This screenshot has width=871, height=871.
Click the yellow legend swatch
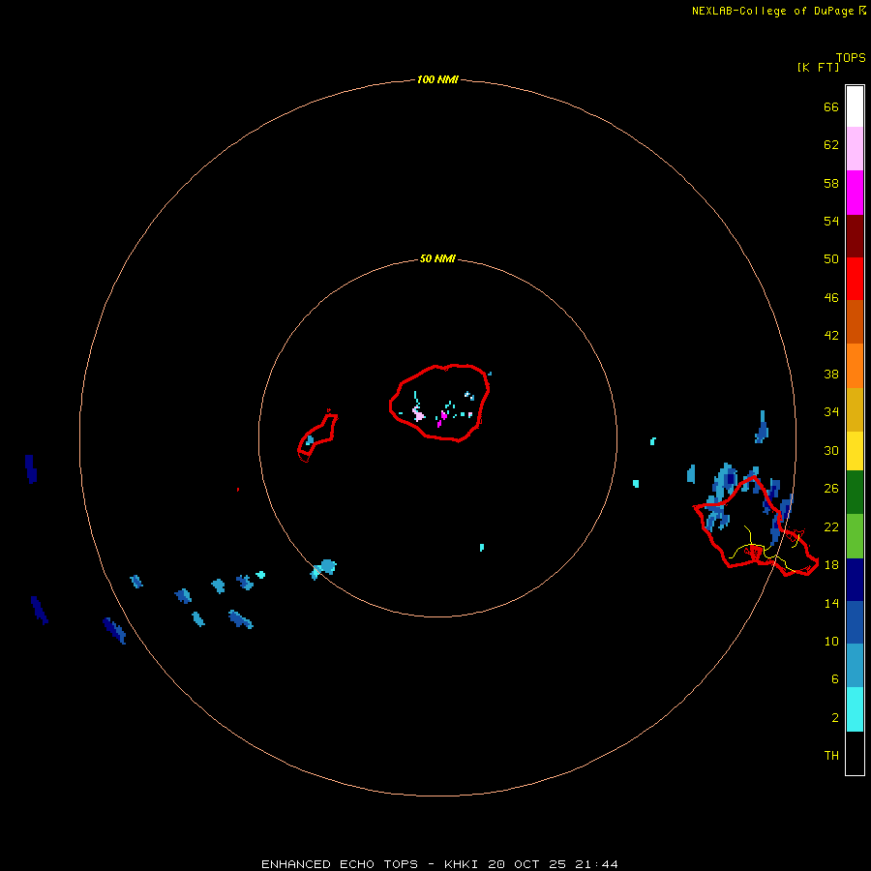point(855,450)
